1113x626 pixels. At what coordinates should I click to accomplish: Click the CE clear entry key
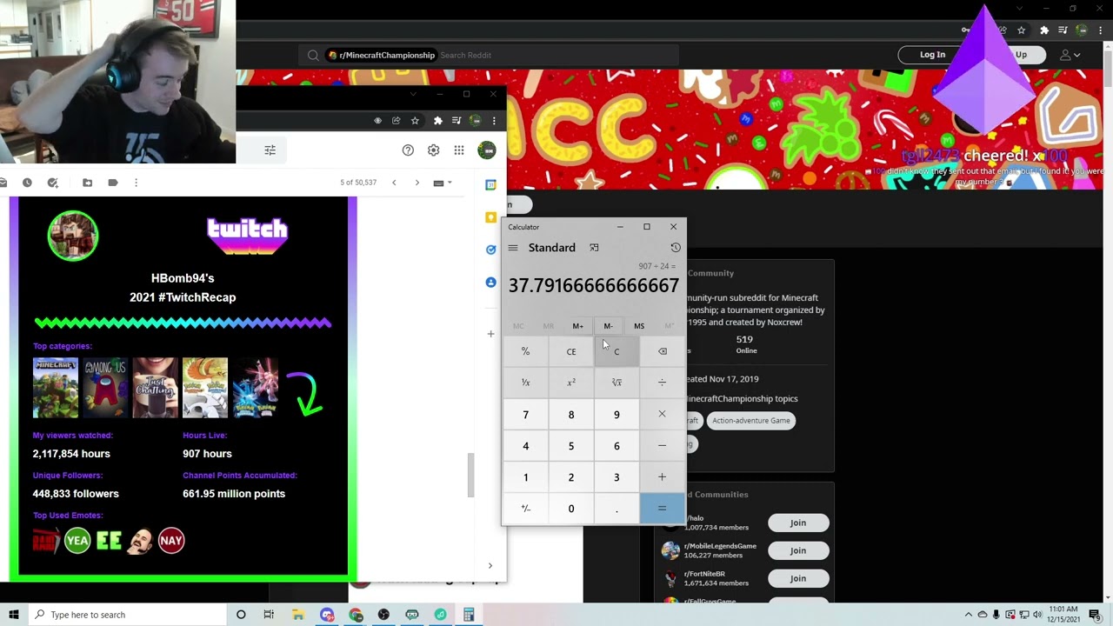571,351
